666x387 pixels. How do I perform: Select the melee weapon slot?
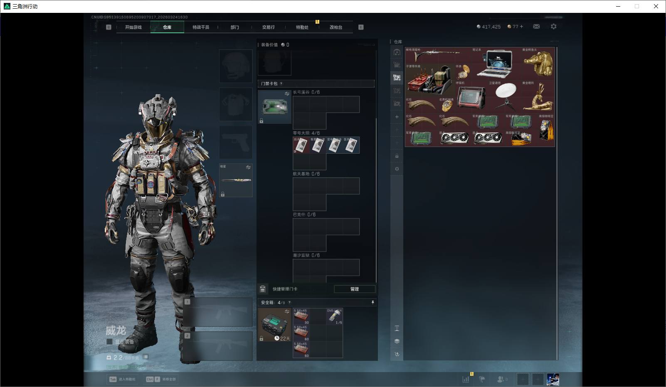[x=236, y=180]
